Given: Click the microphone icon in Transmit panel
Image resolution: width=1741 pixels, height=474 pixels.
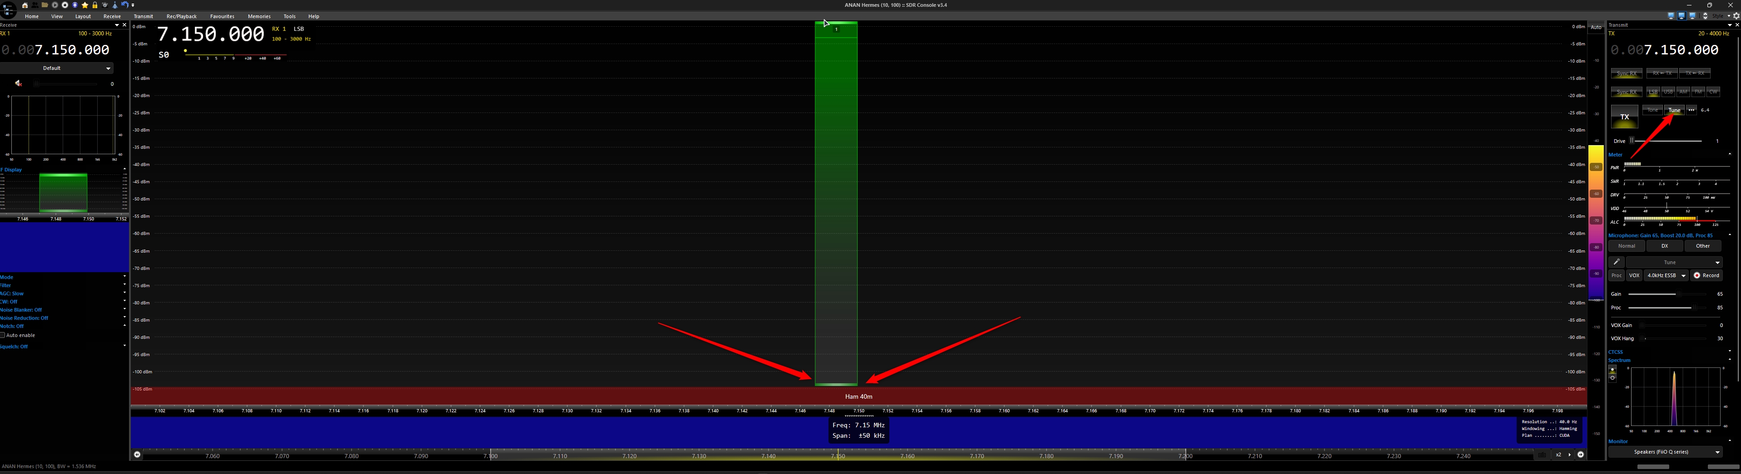Looking at the screenshot, I should (1617, 262).
